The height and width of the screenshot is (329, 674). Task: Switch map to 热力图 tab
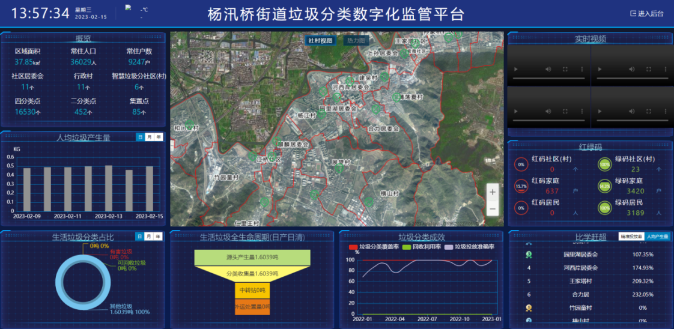point(356,41)
